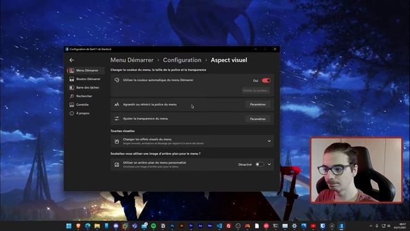Screen dimensions: 410x231
Task: Click the transparency sliders icon
Action: [x=117, y=119]
